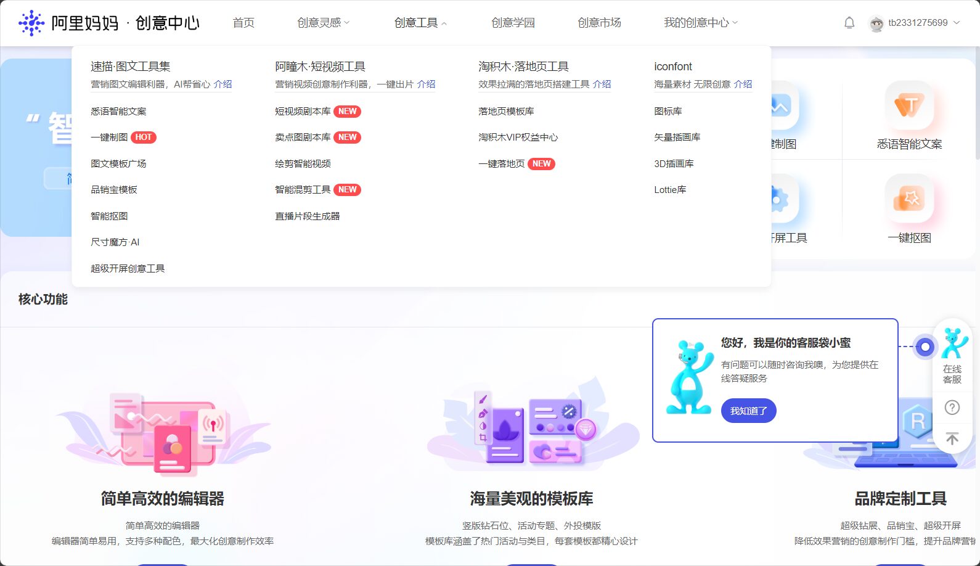The height and width of the screenshot is (566, 980).
Task: Open 淘积木VIP权益中心
Action: pos(518,137)
